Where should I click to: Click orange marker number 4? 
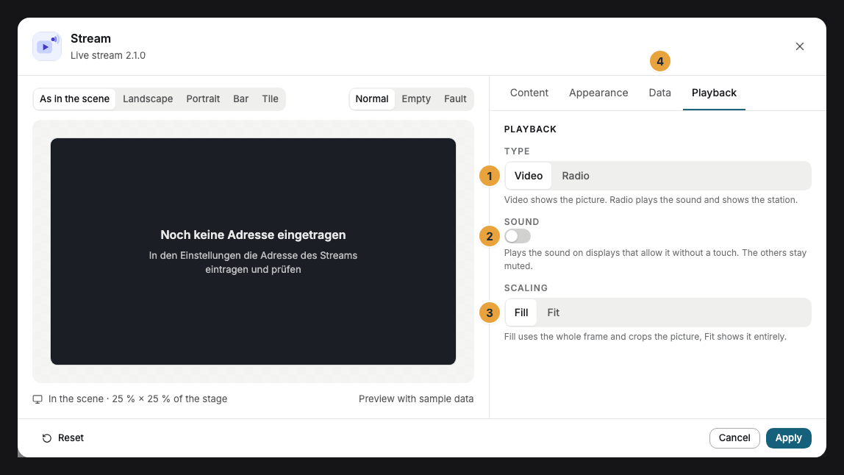(x=660, y=61)
